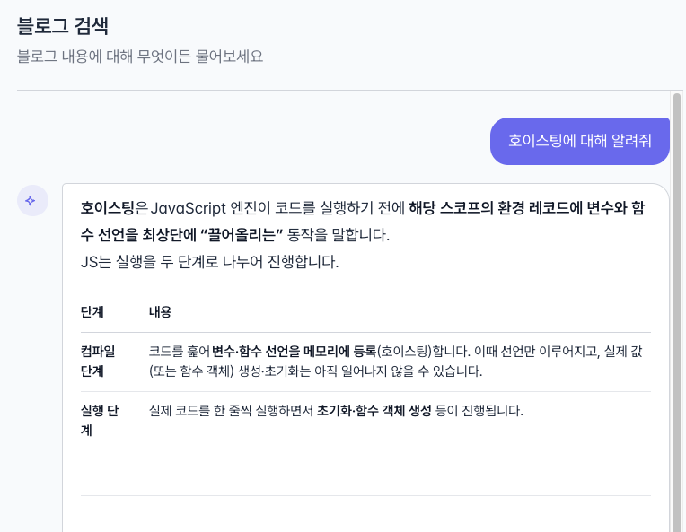686x532 pixels.
Task: Click the bold word '호이스팅' starting the reply
Action: click(x=107, y=208)
